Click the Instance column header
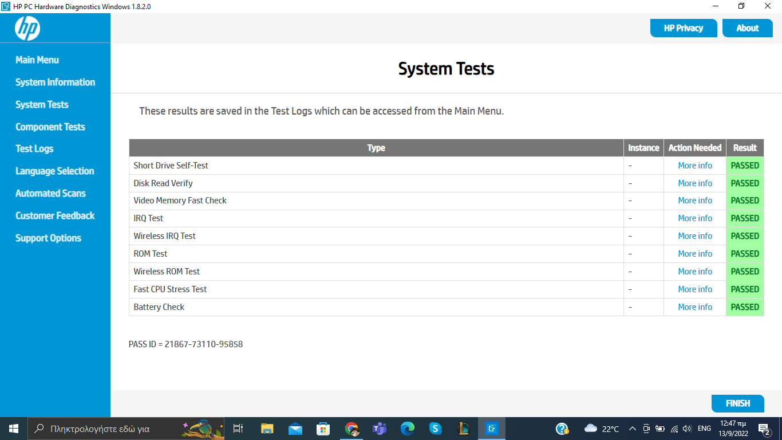Image resolution: width=782 pixels, height=440 pixels. click(643, 148)
